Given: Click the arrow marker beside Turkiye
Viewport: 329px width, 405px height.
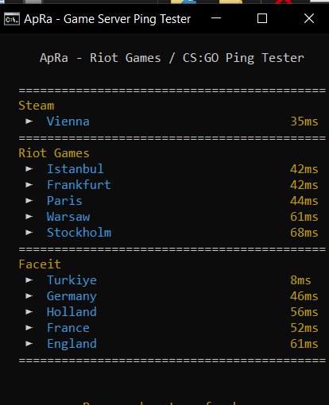Looking at the screenshot, I should 29,280.
